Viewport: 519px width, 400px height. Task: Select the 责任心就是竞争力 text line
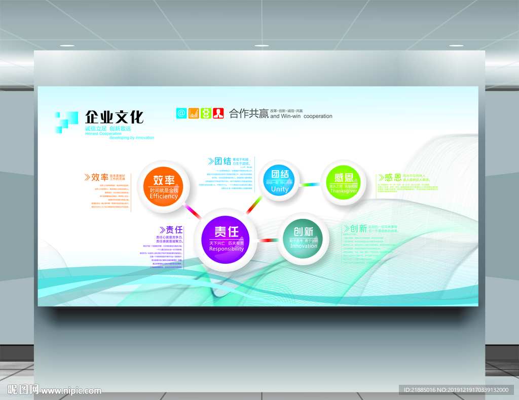[169, 237]
